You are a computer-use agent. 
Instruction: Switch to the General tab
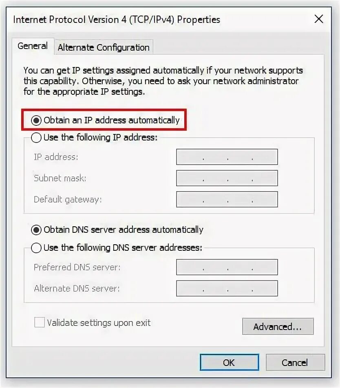point(33,46)
